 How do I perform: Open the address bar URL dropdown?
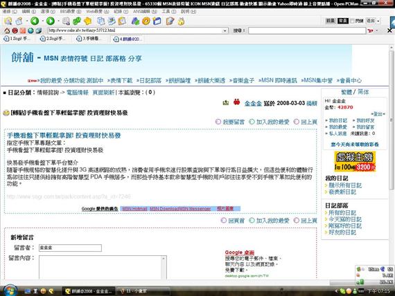coord(225,30)
